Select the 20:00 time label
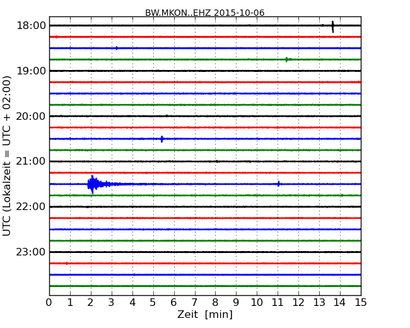This screenshot has width=410, height=328. point(31,116)
